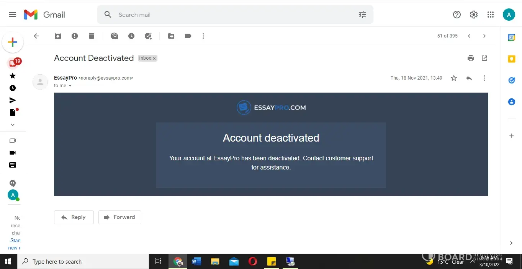Viewport: 522px width, 269px height.
Task: Open Google Calendar side panel
Action: (x=512, y=37)
